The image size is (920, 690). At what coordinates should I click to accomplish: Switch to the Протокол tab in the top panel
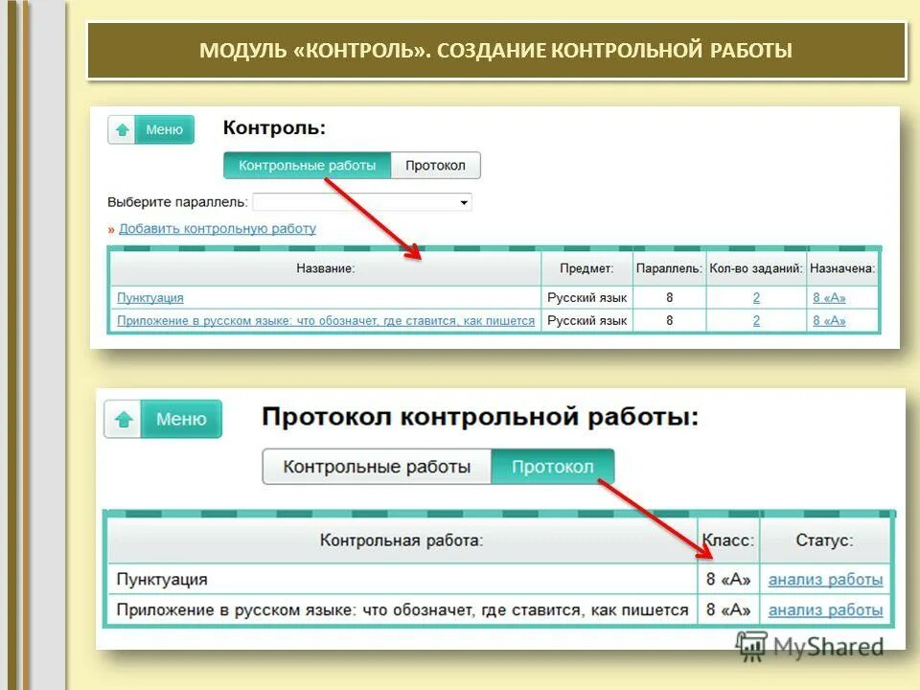coord(437,165)
